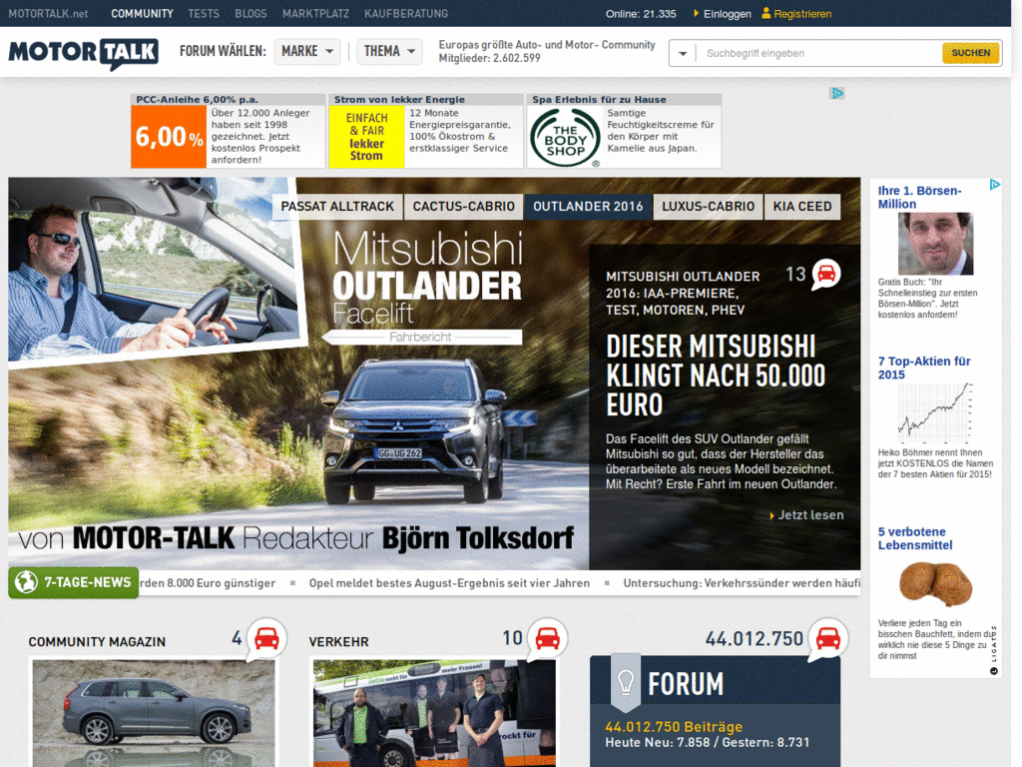Click PCC-Anleihe 6,00% p.a. ad title

coord(197,99)
